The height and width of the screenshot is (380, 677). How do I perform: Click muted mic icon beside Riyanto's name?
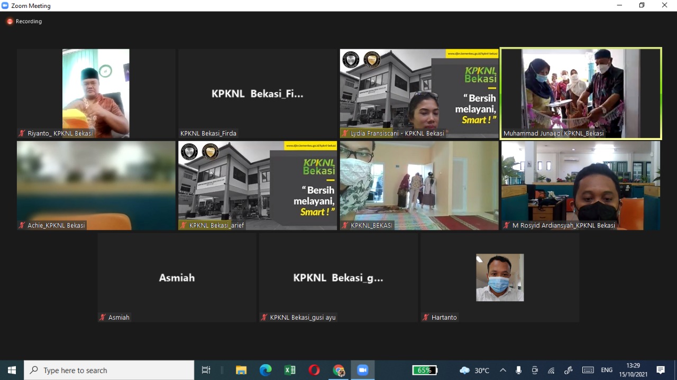(22, 134)
